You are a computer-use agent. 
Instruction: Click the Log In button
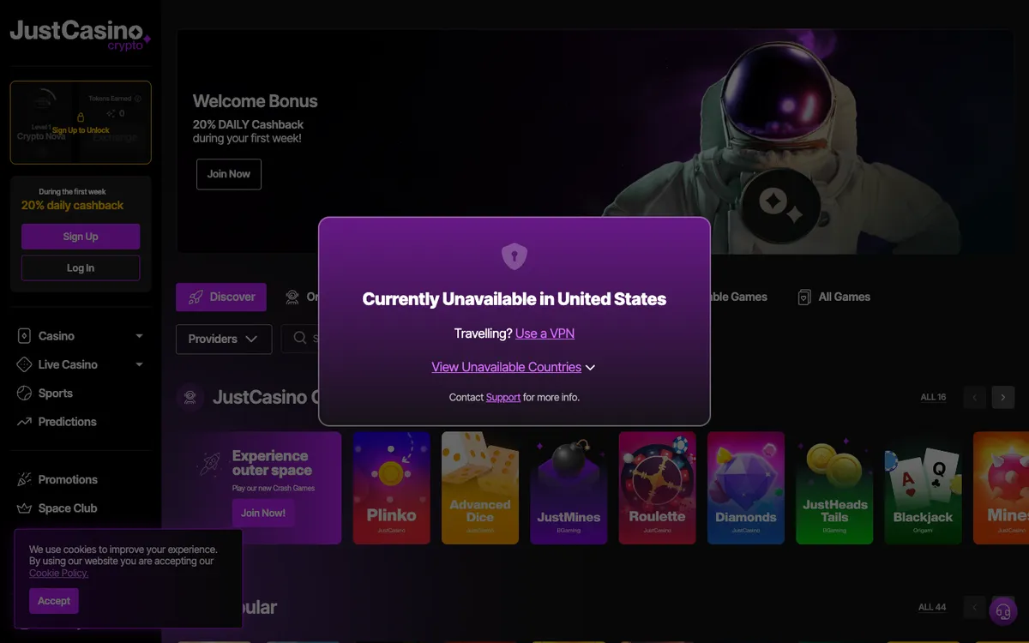(81, 267)
